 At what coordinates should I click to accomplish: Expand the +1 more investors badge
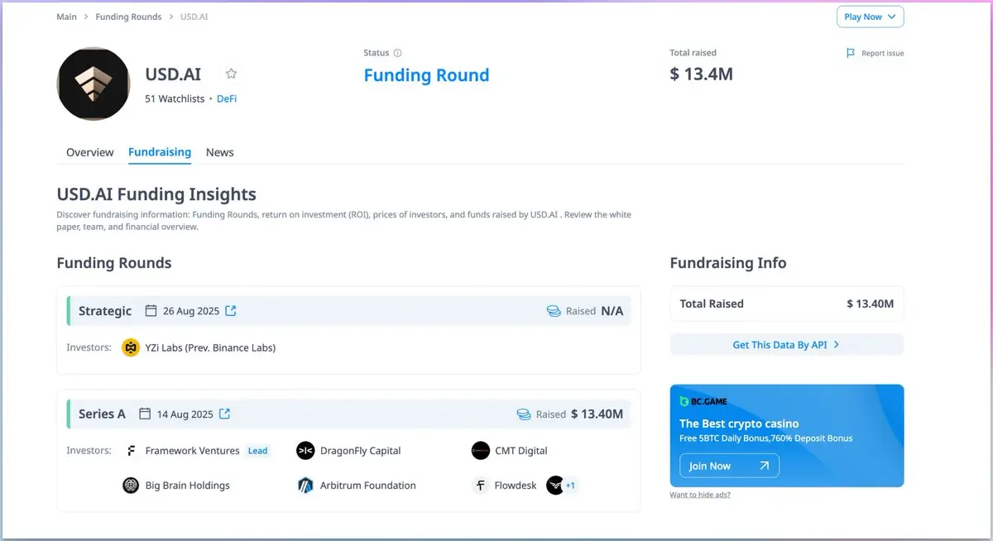570,486
